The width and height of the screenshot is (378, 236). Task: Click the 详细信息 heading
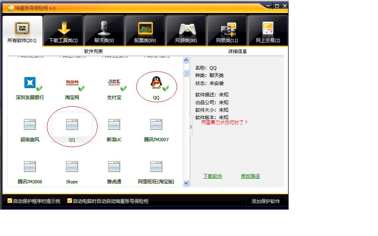pos(237,51)
